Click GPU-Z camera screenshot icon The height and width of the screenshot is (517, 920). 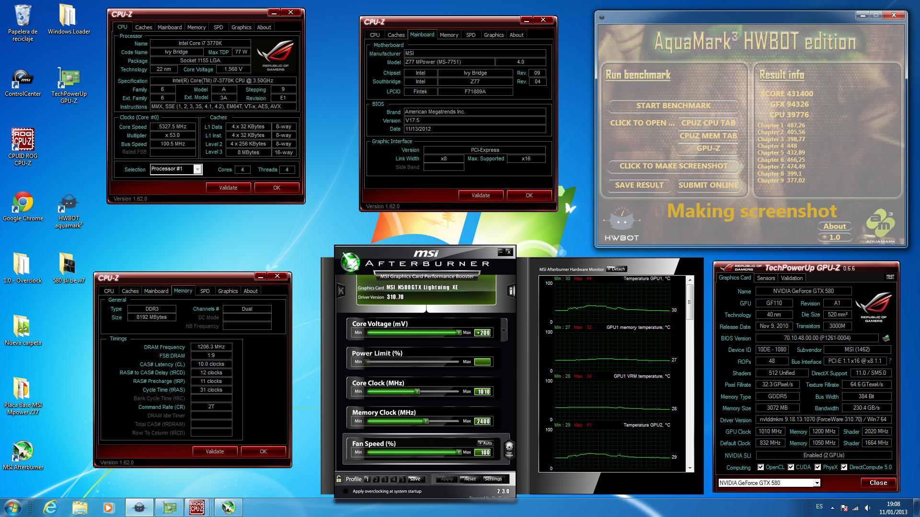890,277
